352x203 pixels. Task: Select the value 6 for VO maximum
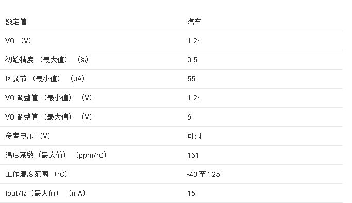tap(189, 117)
